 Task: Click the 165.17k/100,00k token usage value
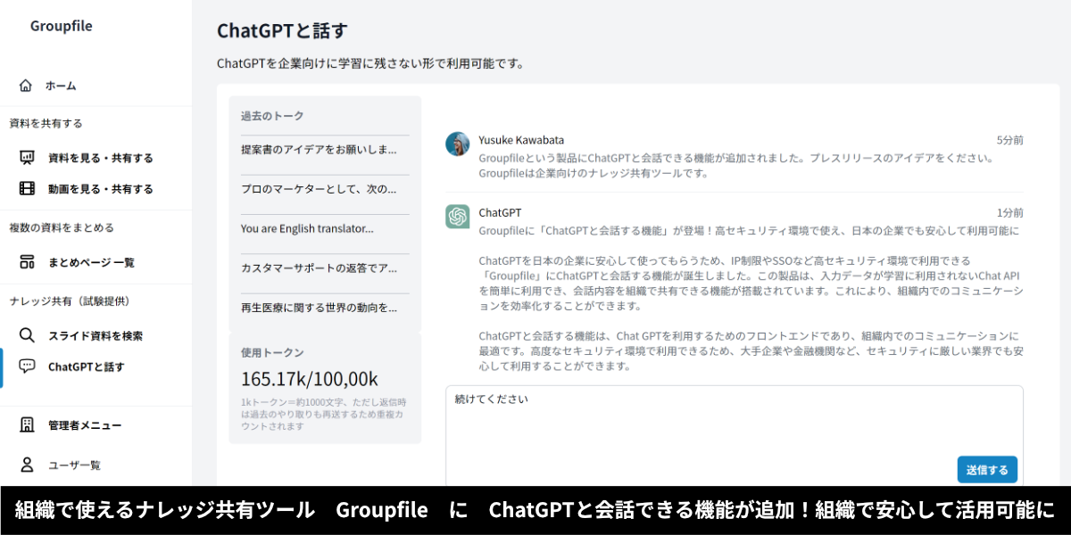tap(309, 378)
